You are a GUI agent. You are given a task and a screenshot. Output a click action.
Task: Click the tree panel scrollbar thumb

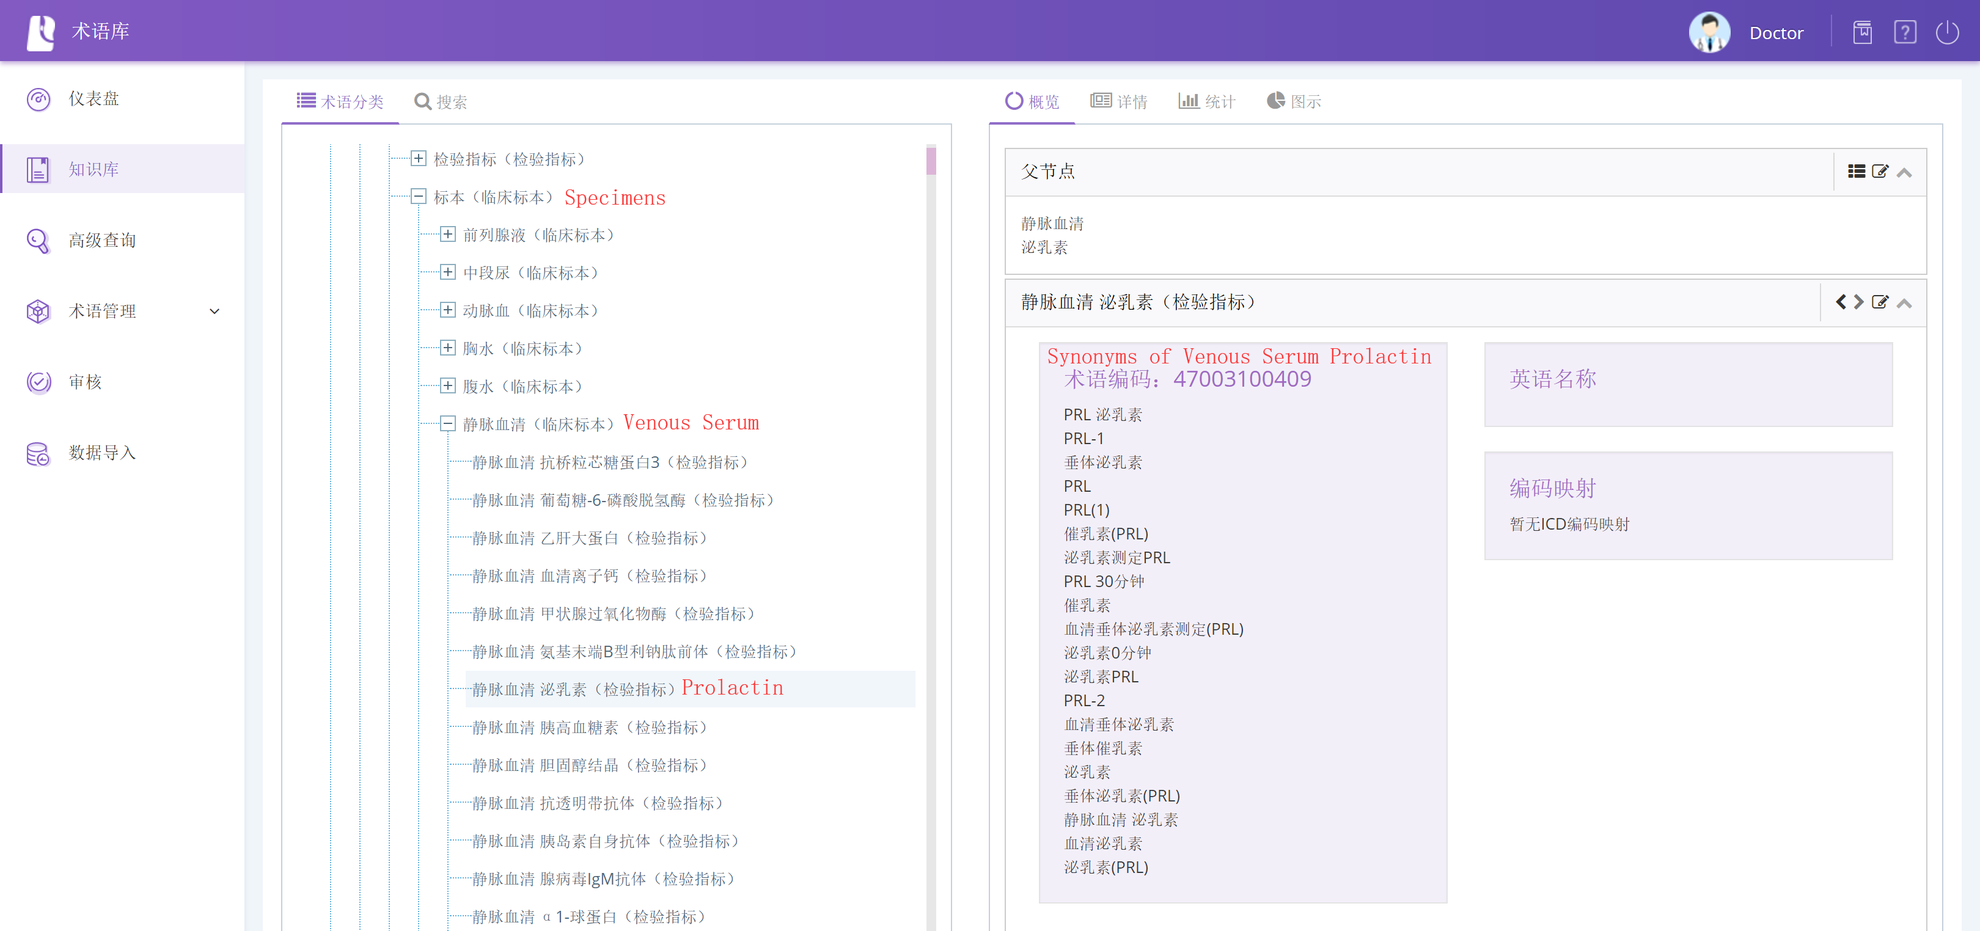click(x=931, y=161)
